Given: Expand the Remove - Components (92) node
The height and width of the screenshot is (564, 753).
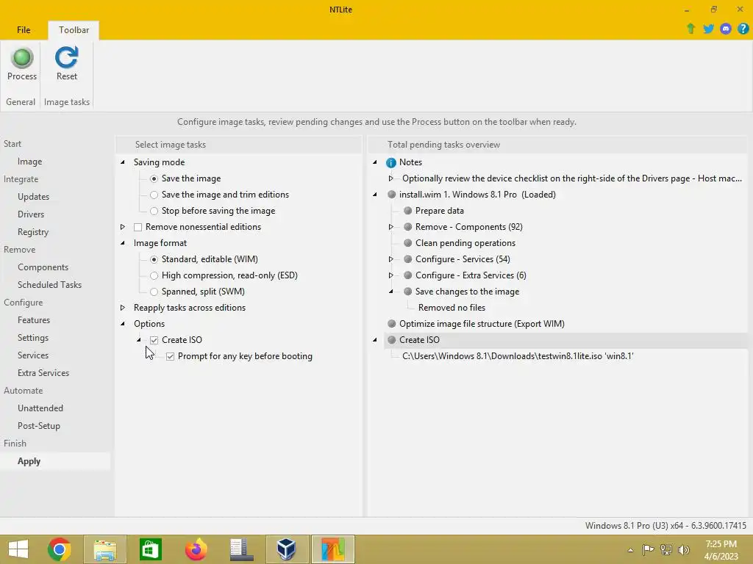Looking at the screenshot, I should [x=391, y=227].
